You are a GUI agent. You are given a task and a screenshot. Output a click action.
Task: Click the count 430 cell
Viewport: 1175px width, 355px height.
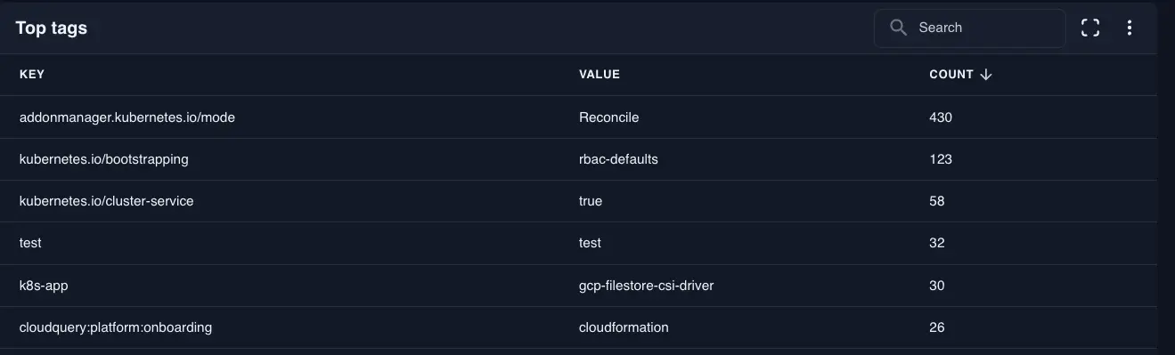tap(941, 117)
